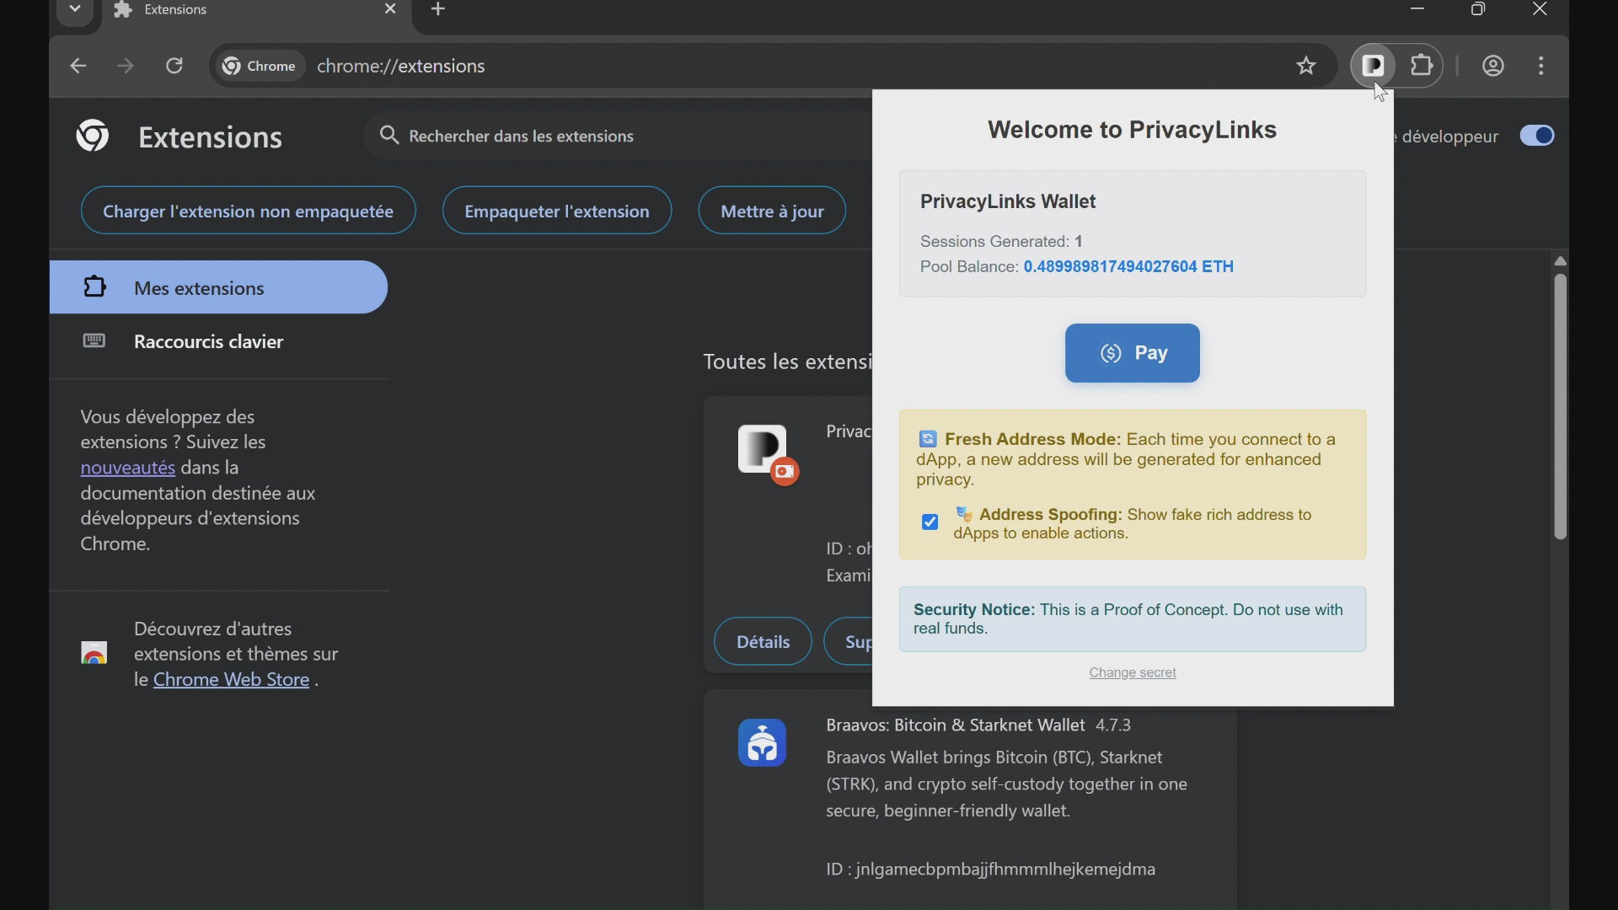This screenshot has height=910, width=1618.
Task: Click Charger l'extension non empaquetée
Action: pyautogui.click(x=249, y=211)
